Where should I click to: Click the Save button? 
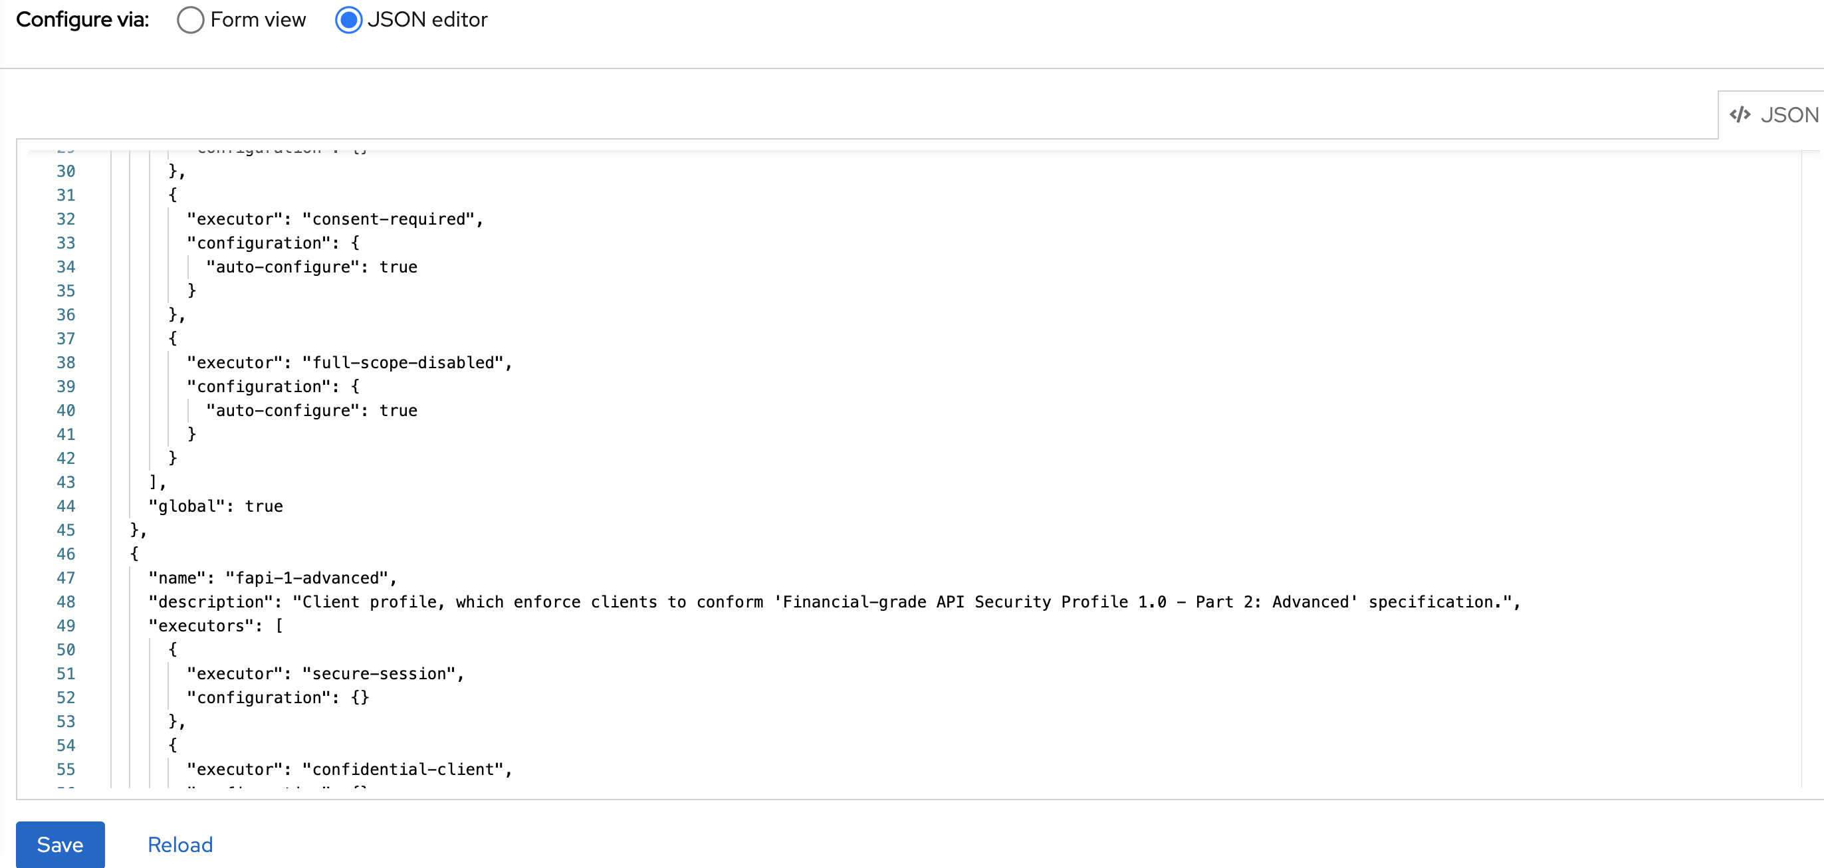[59, 844]
